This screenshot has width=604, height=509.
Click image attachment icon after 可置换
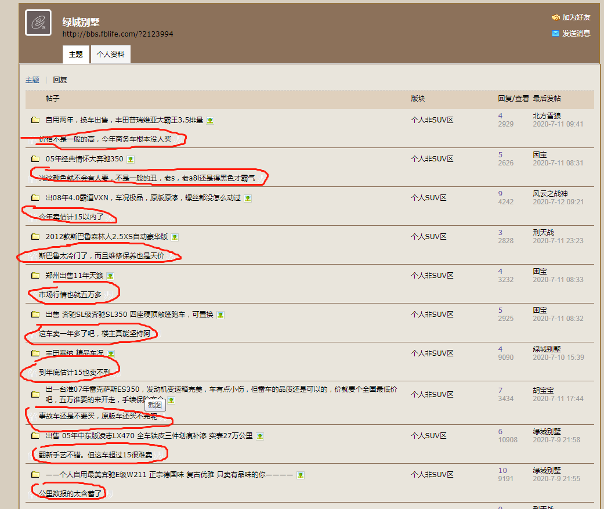click(220, 315)
